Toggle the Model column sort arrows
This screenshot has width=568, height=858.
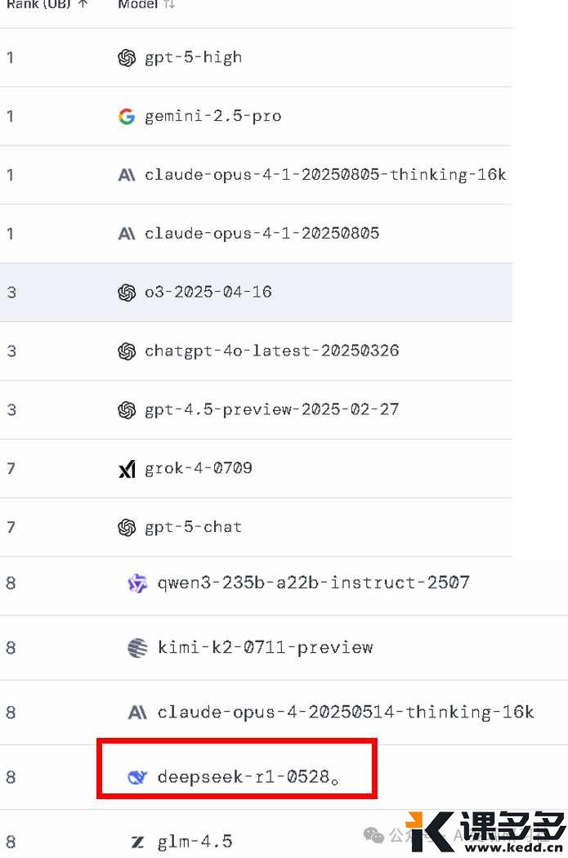[169, 5]
